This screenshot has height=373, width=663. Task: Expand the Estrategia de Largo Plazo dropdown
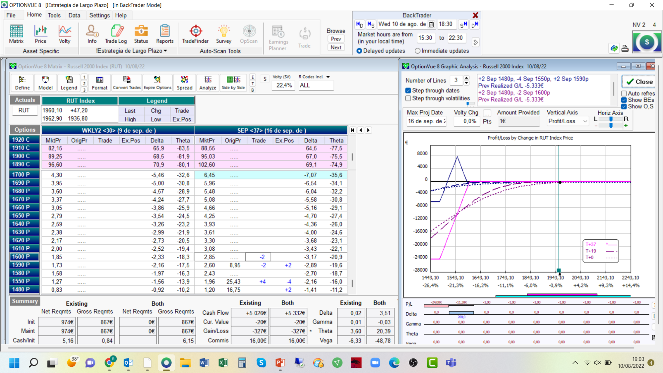(165, 51)
